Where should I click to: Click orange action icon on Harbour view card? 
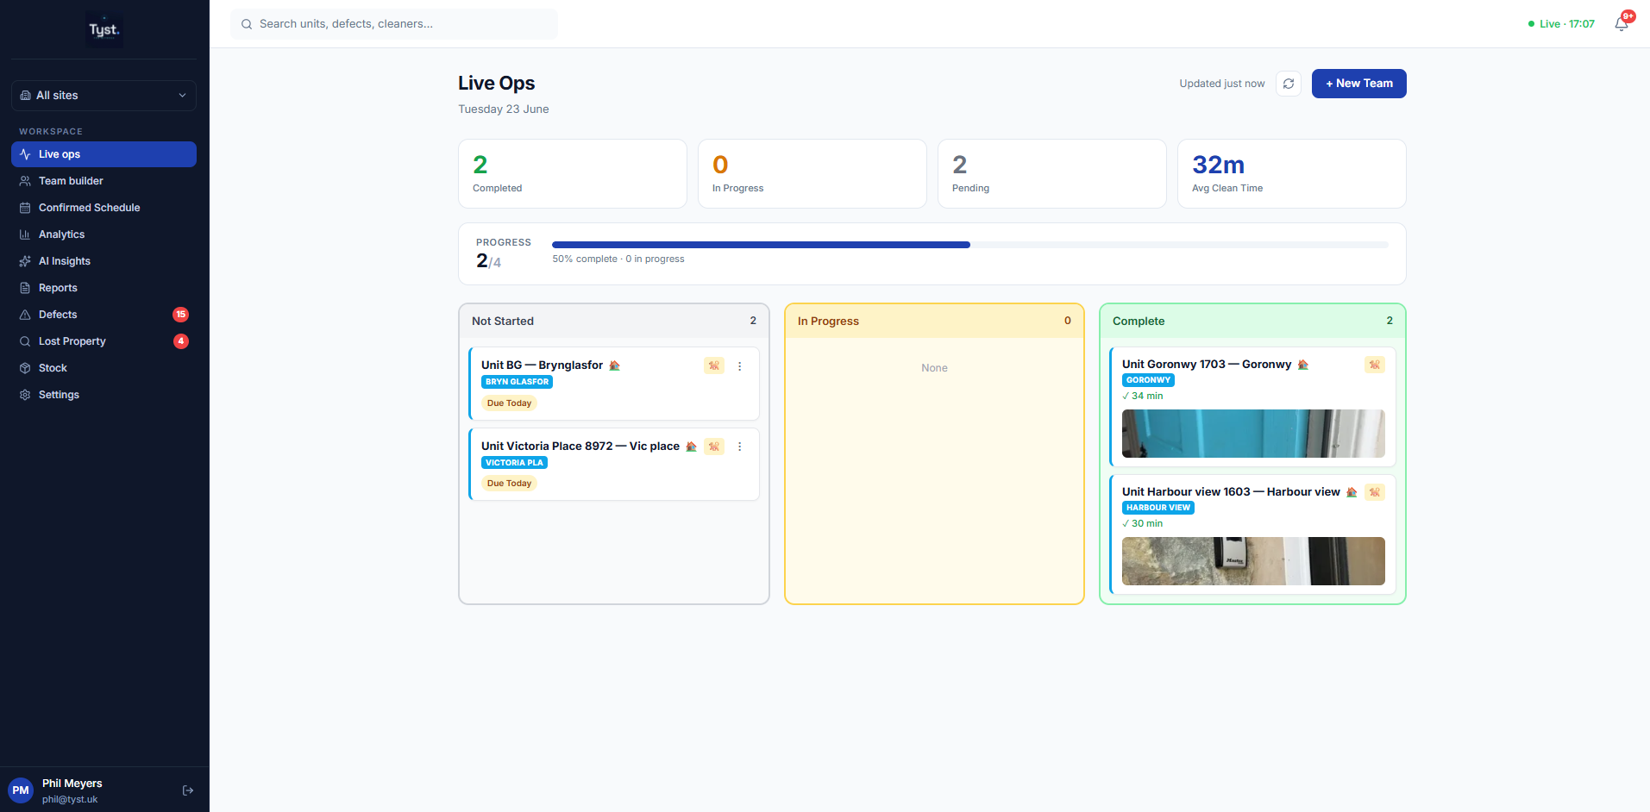click(x=1375, y=492)
